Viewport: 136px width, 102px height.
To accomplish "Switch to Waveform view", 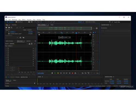I will pyautogui.click(x=10, y=22).
